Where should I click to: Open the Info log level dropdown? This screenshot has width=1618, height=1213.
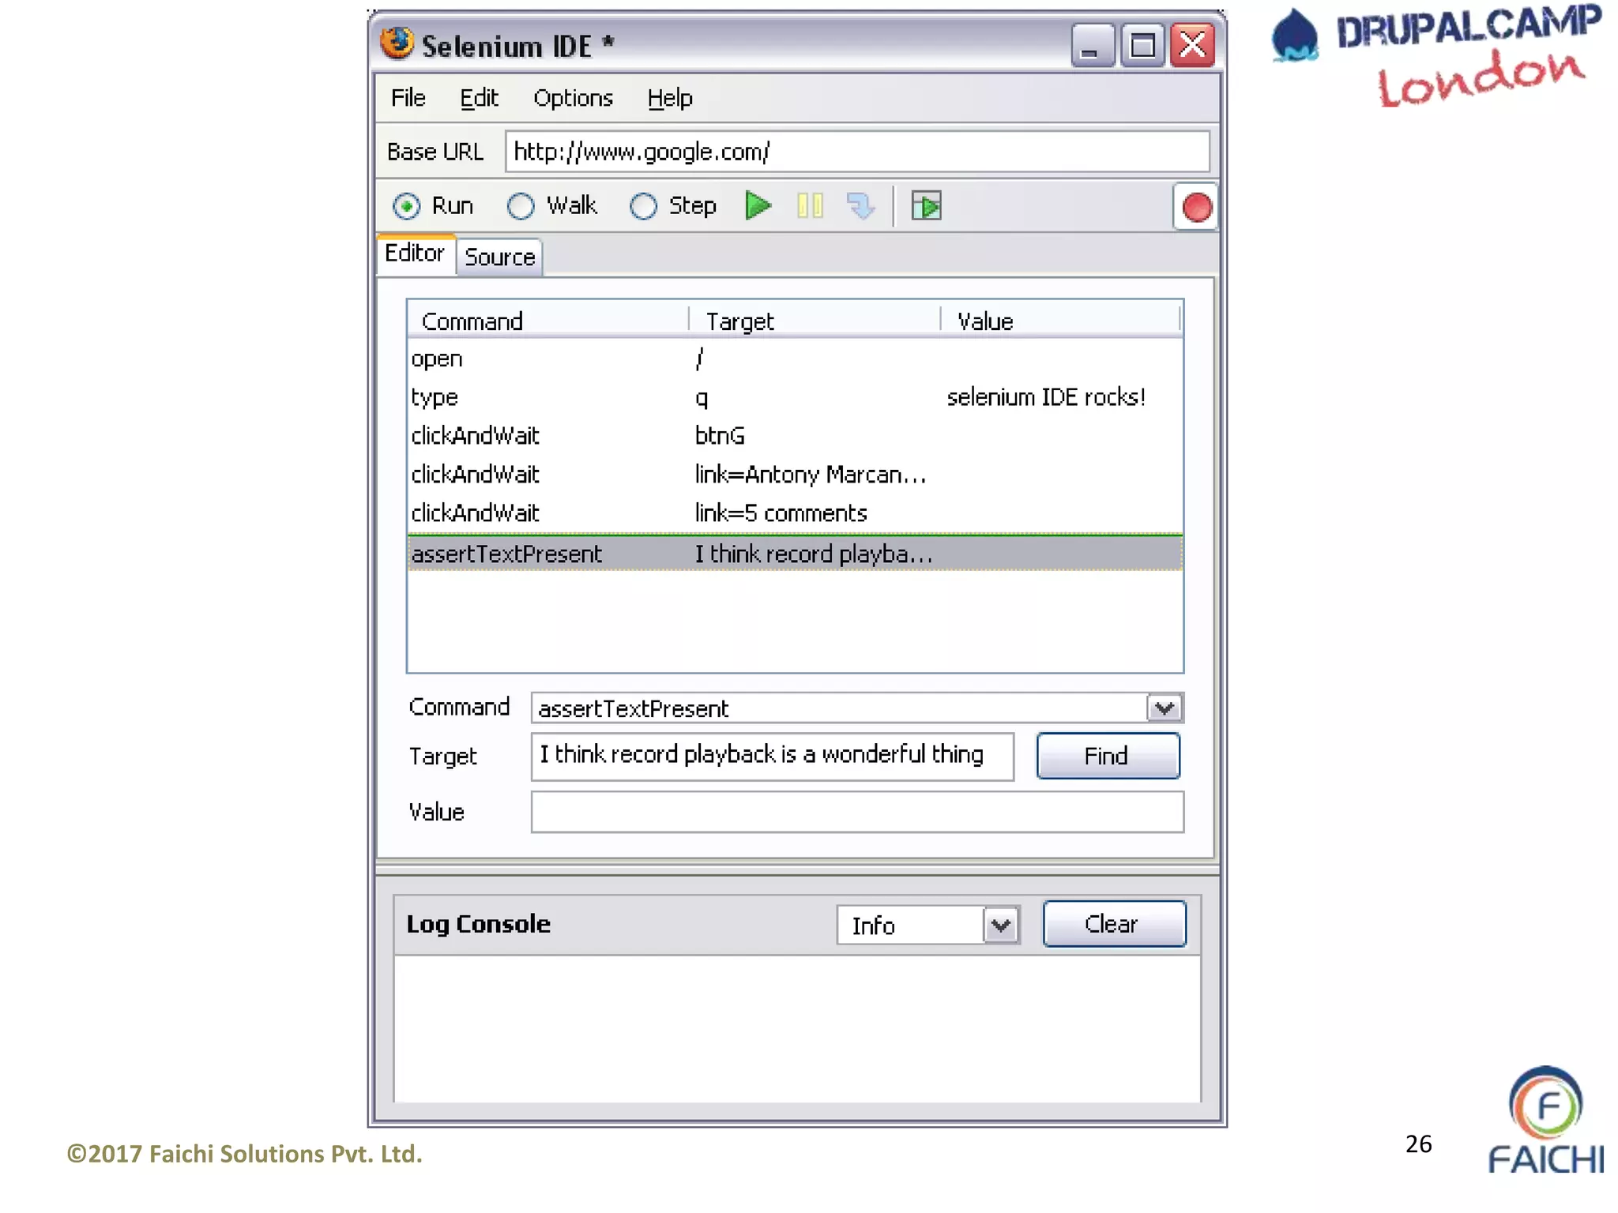[1001, 926]
